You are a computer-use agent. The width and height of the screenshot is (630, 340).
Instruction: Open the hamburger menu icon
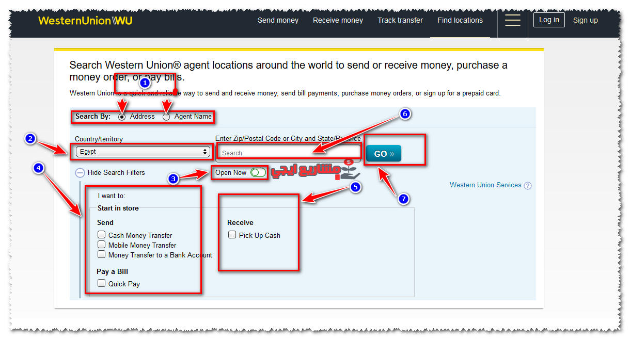click(512, 20)
